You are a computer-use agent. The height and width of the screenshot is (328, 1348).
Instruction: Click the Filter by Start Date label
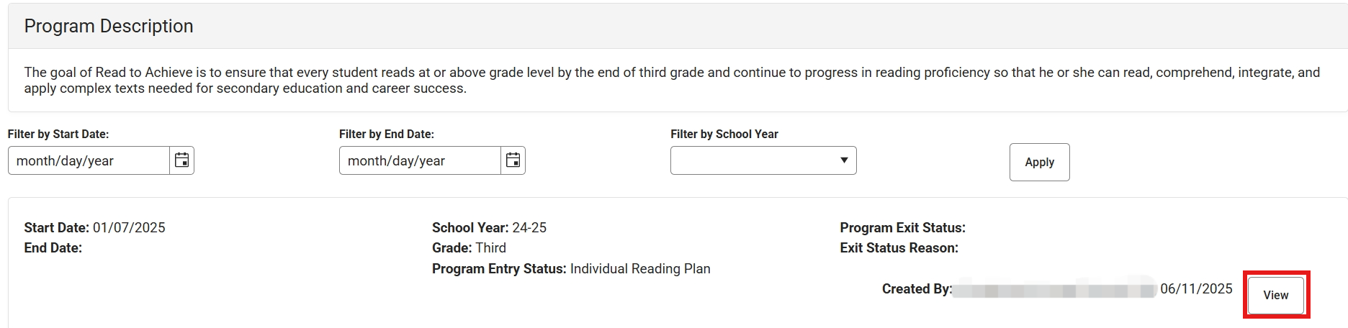click(58, 134)
